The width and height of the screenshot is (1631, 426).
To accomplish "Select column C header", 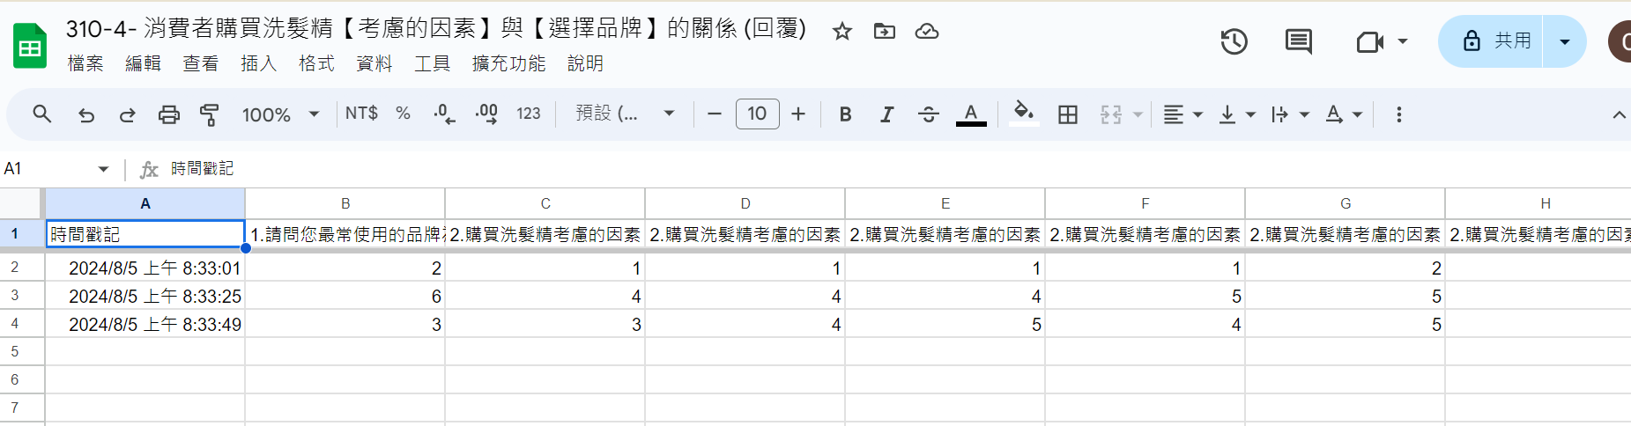I will [545, 203].
